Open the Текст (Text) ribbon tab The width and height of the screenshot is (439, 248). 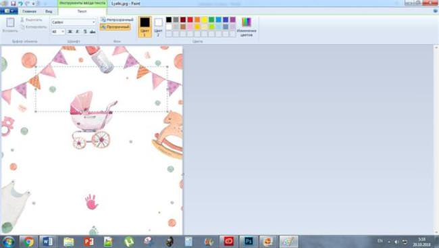coord(82,11)
